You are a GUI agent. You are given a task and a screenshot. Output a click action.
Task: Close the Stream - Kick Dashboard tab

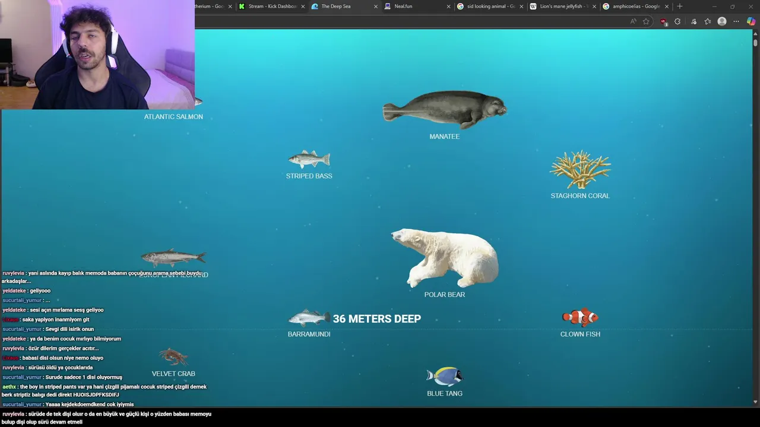(x=303, y=7)
